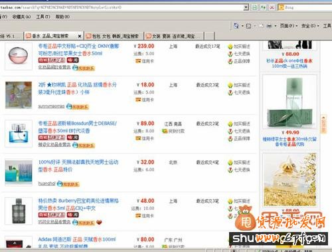Open the DKNY 女士香水50ml listing title

(78, 50)
